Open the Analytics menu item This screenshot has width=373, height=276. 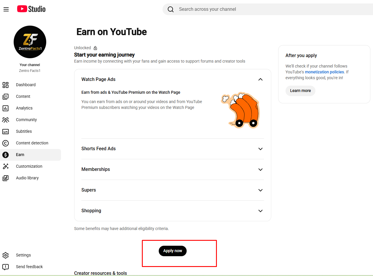[x=31, y=108]
